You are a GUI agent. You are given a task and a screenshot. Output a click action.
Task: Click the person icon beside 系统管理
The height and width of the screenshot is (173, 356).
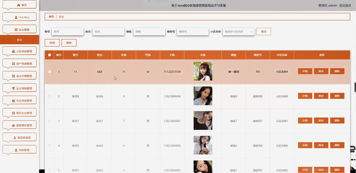pos(16,150)
